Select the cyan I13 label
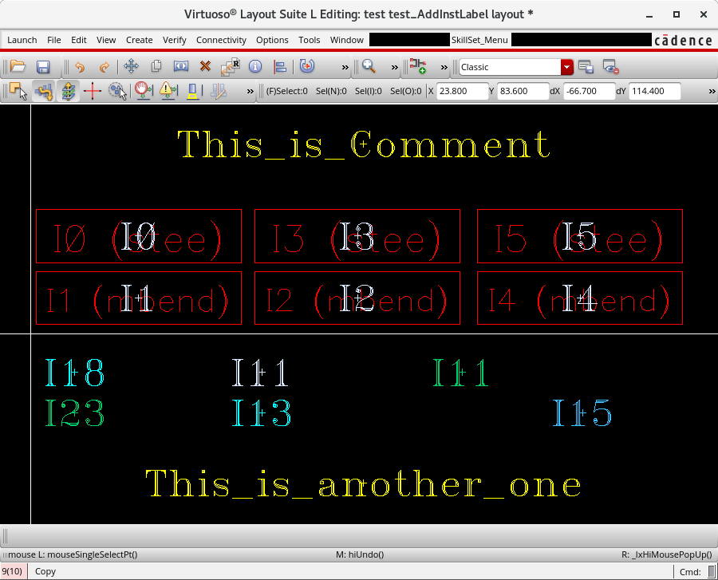Screen dimensions: 718x580 pos(261,412)
